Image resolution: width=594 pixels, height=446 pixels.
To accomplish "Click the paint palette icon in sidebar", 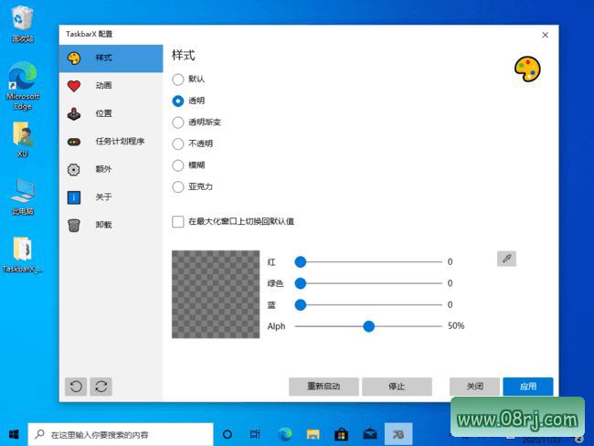I will pyautogui.click(x=74, y=58).
